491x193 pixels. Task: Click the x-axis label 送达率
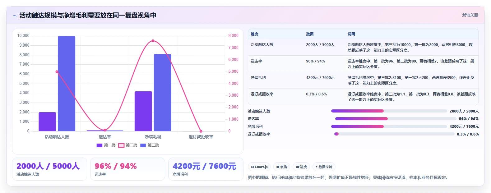(105, 137)
